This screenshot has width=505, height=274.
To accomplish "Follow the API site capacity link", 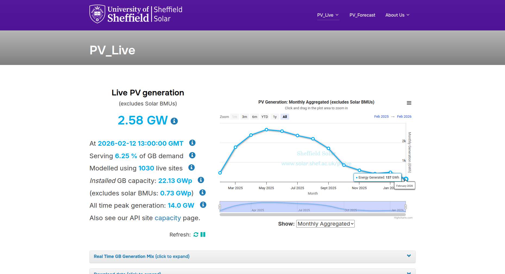I will [167, 218].
